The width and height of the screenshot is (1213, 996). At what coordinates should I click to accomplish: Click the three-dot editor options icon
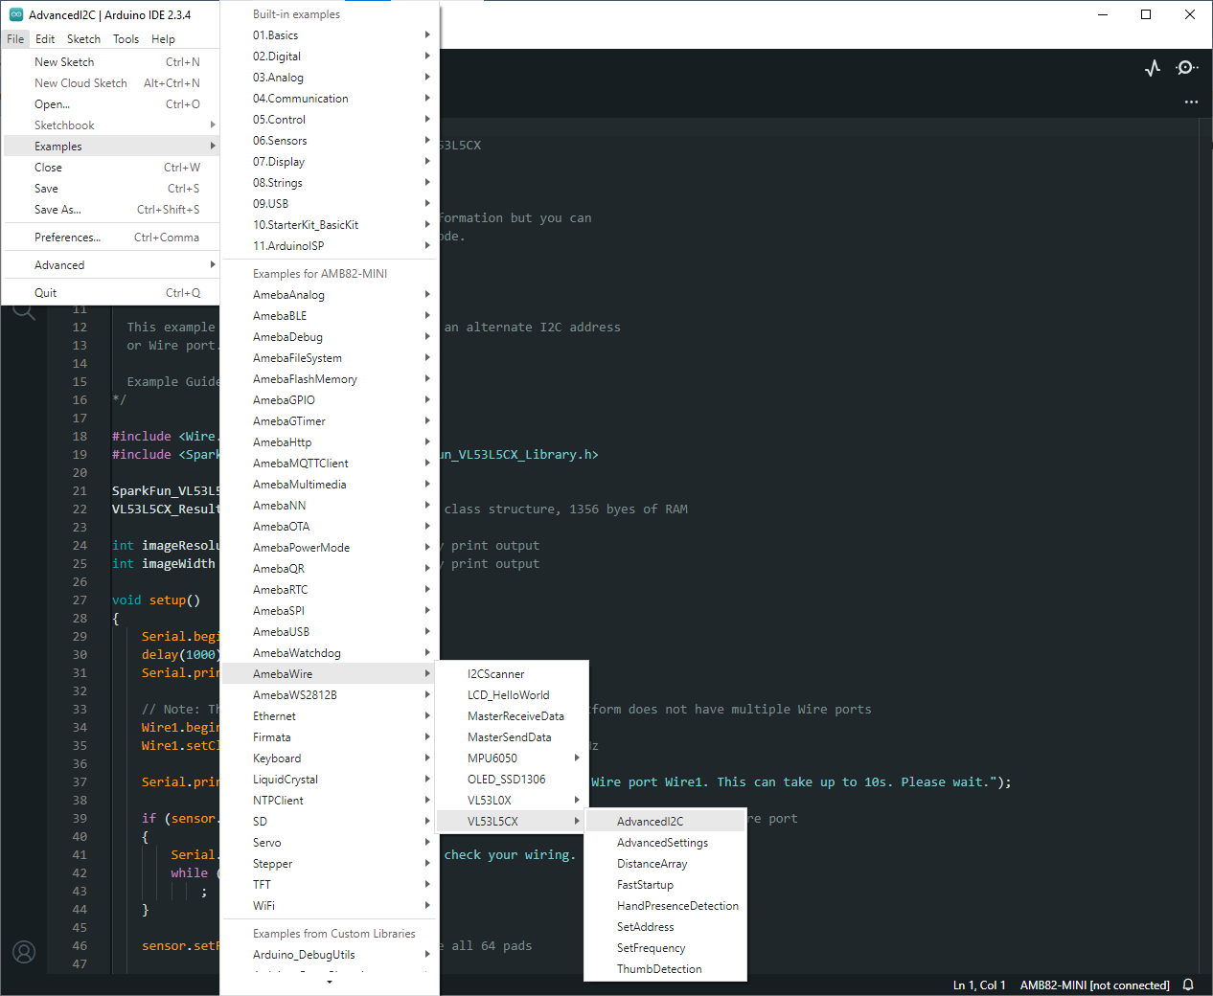click(x=1191, y=102)
